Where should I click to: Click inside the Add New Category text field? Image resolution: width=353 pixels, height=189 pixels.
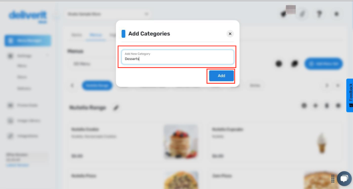click(178, 58)
